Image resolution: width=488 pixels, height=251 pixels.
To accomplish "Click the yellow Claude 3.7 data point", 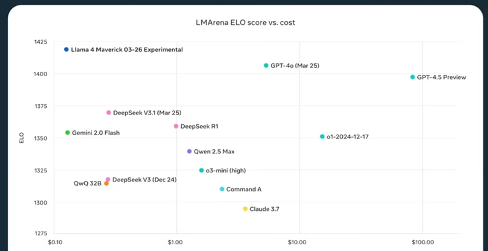I will 245,209.
